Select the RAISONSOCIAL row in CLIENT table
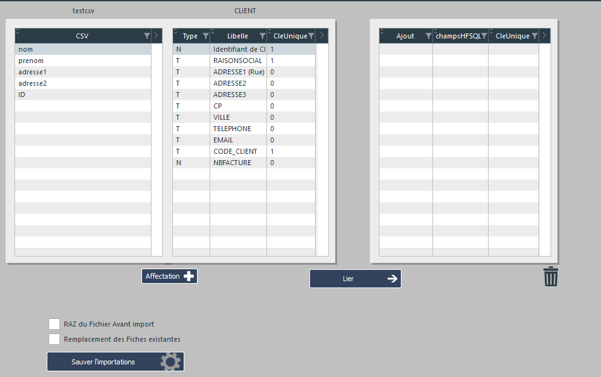This screenshot has width=601, height=377. (237, 61)
